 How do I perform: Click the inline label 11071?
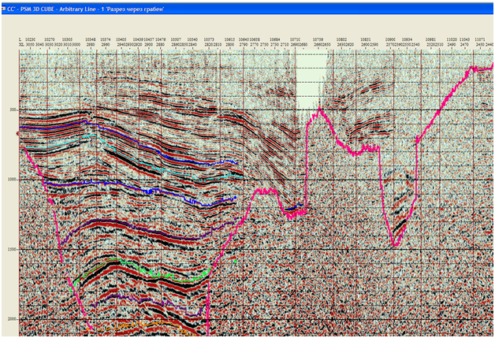[480, 39]
